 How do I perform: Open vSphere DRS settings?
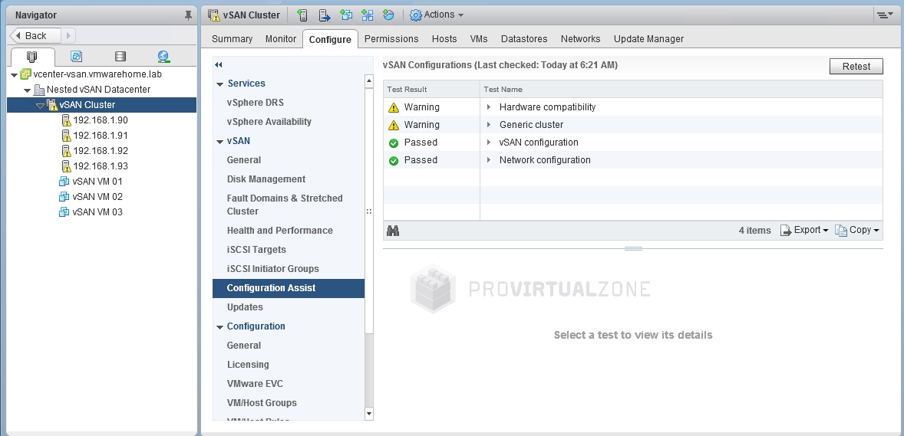(x=256, y=103)
